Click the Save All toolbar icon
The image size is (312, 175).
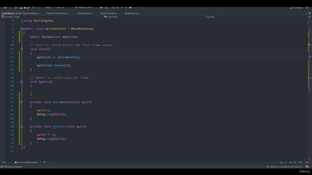point(28,8)
